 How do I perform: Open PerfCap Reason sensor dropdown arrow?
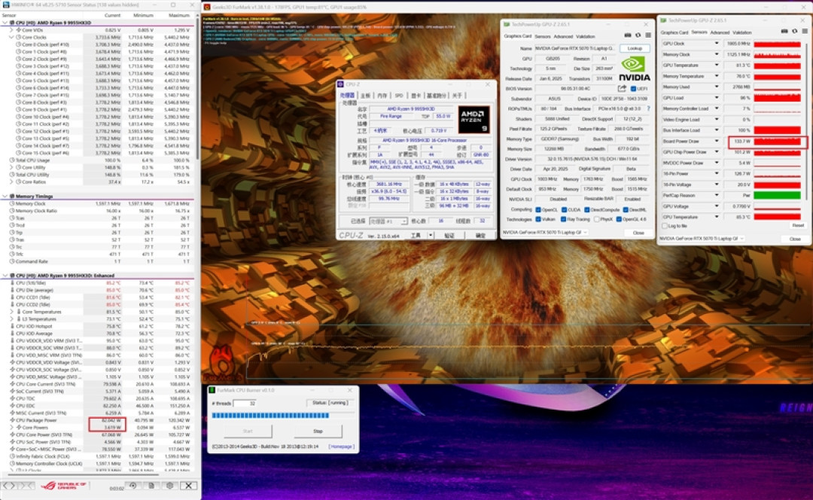click(717, 196)
